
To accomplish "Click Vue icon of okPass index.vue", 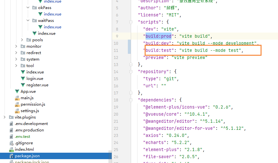I will click(x=40, y=14).
